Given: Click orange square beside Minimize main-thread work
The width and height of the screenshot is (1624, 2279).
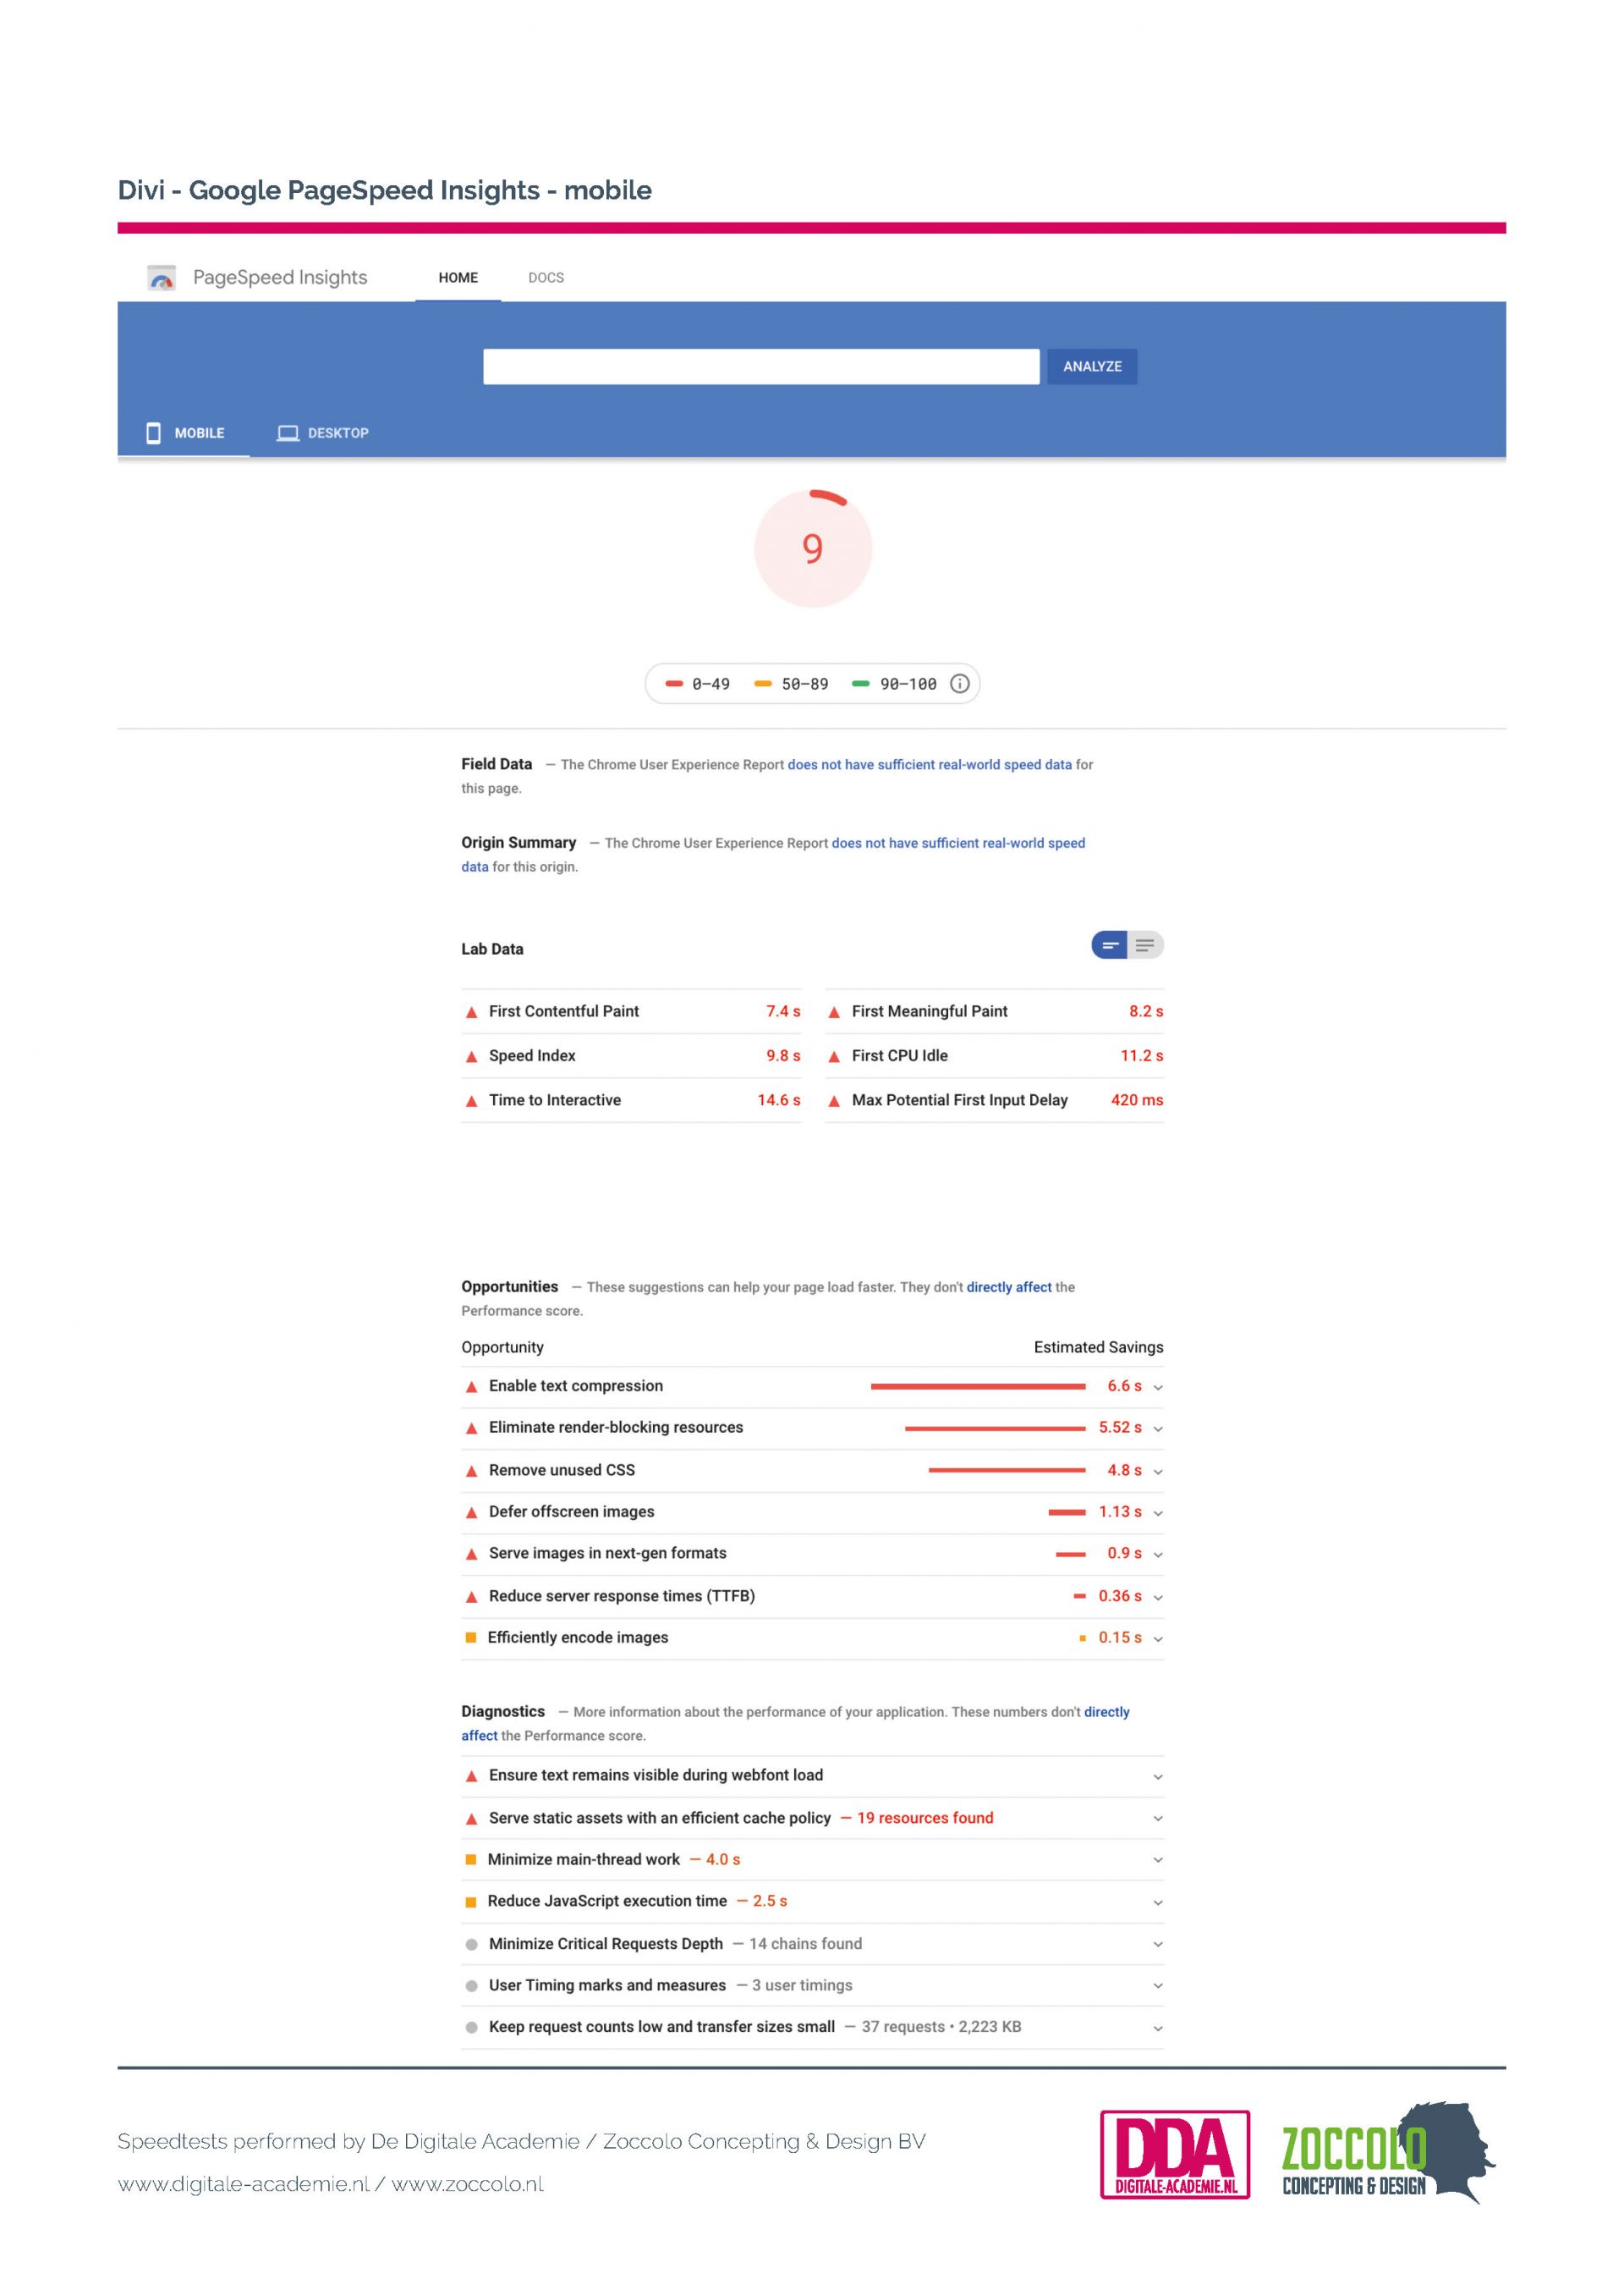Looking at the screenshot, I should click(x=471, y=1860).
